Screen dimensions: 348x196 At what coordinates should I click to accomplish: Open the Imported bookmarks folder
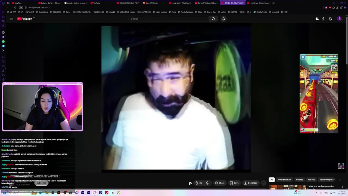pos(274,12)
